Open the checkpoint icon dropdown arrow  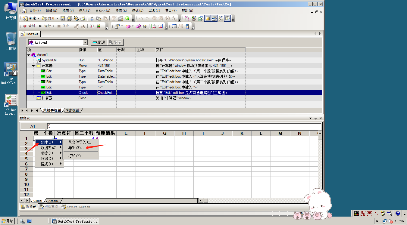click(x=122, y=26)
